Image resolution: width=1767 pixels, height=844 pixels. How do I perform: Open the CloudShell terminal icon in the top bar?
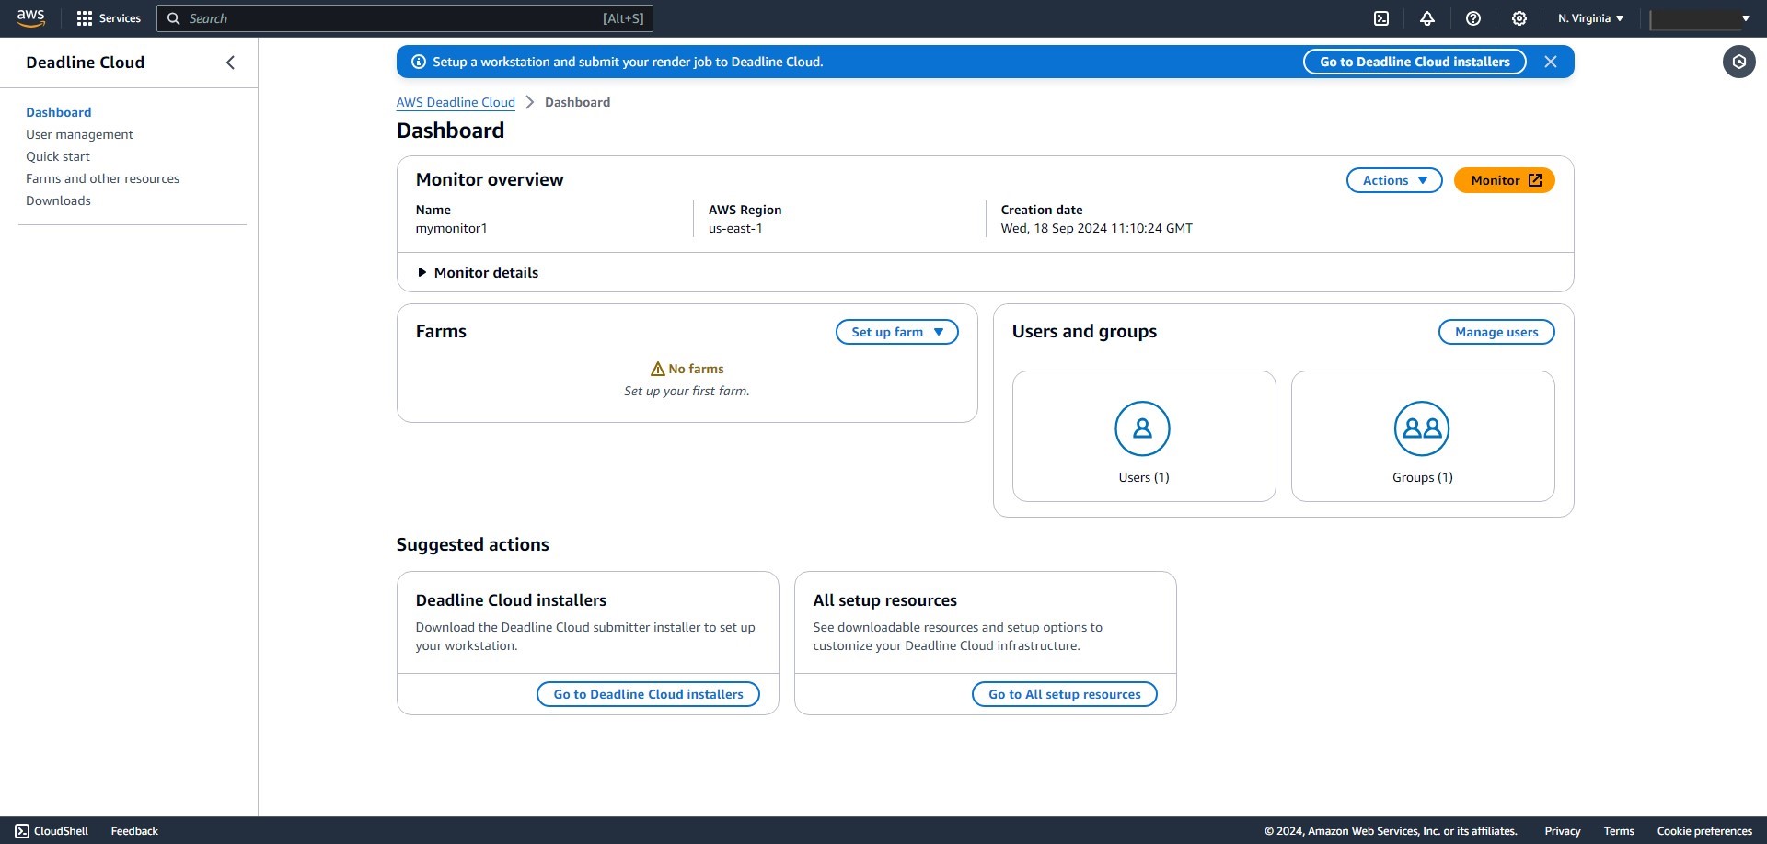click(x=1382, y=17)
